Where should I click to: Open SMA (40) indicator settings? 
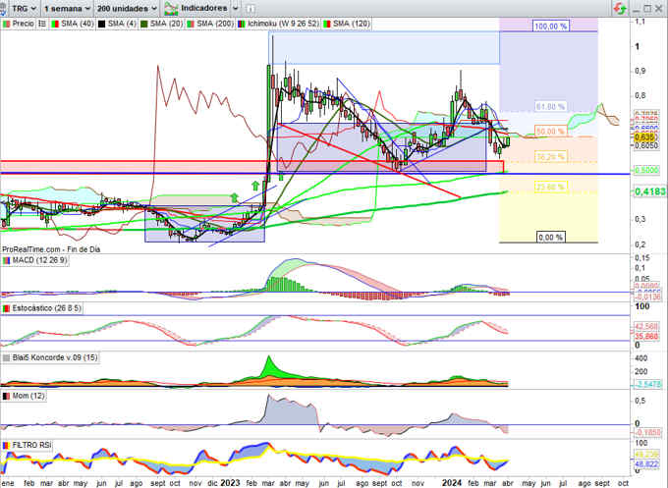tap(73, 24)
